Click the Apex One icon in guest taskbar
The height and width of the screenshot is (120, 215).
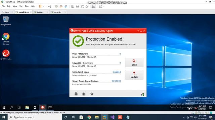point(43,108)
